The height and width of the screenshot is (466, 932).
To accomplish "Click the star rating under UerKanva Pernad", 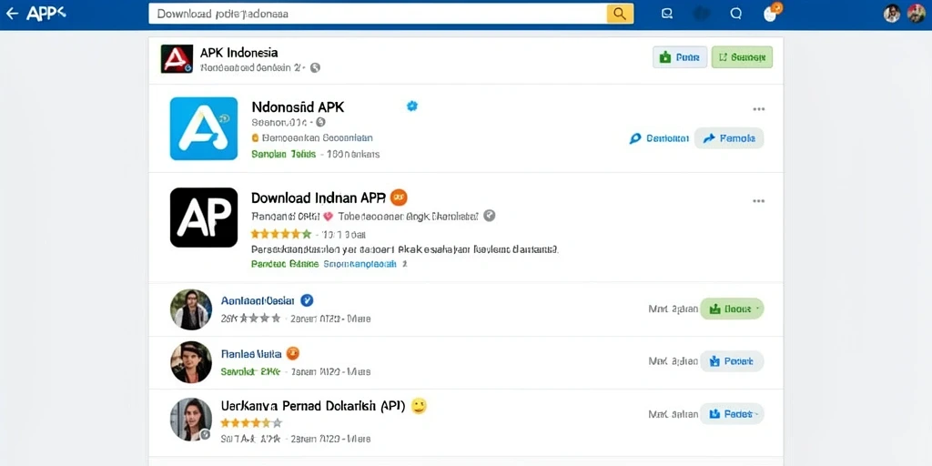I will tap(251, 423).
